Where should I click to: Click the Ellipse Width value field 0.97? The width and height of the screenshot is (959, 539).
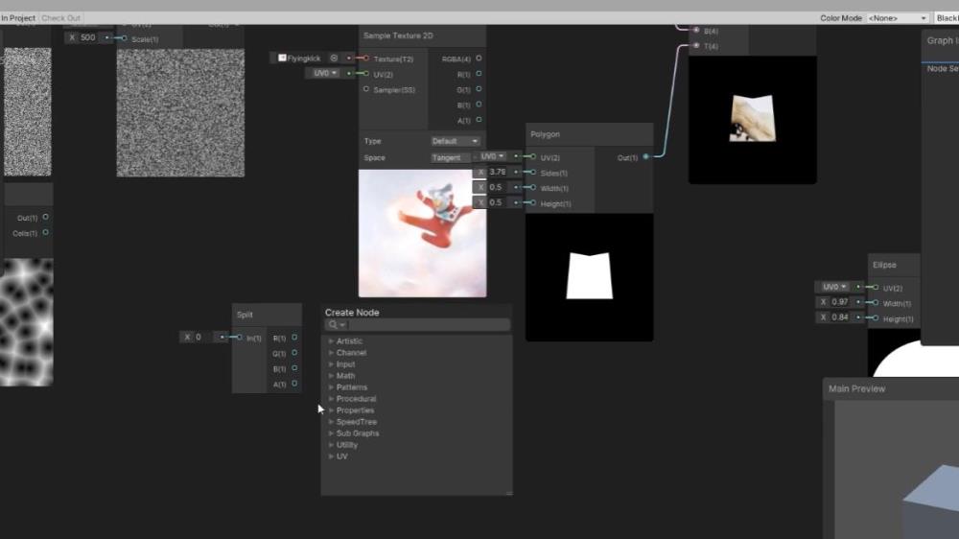click(839, 302)
